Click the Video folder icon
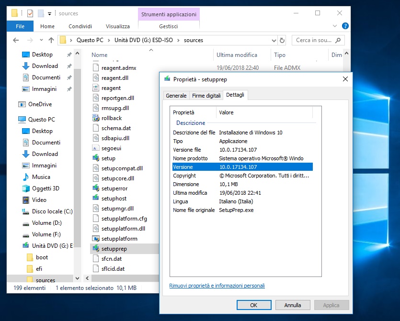 coord(26,200)
